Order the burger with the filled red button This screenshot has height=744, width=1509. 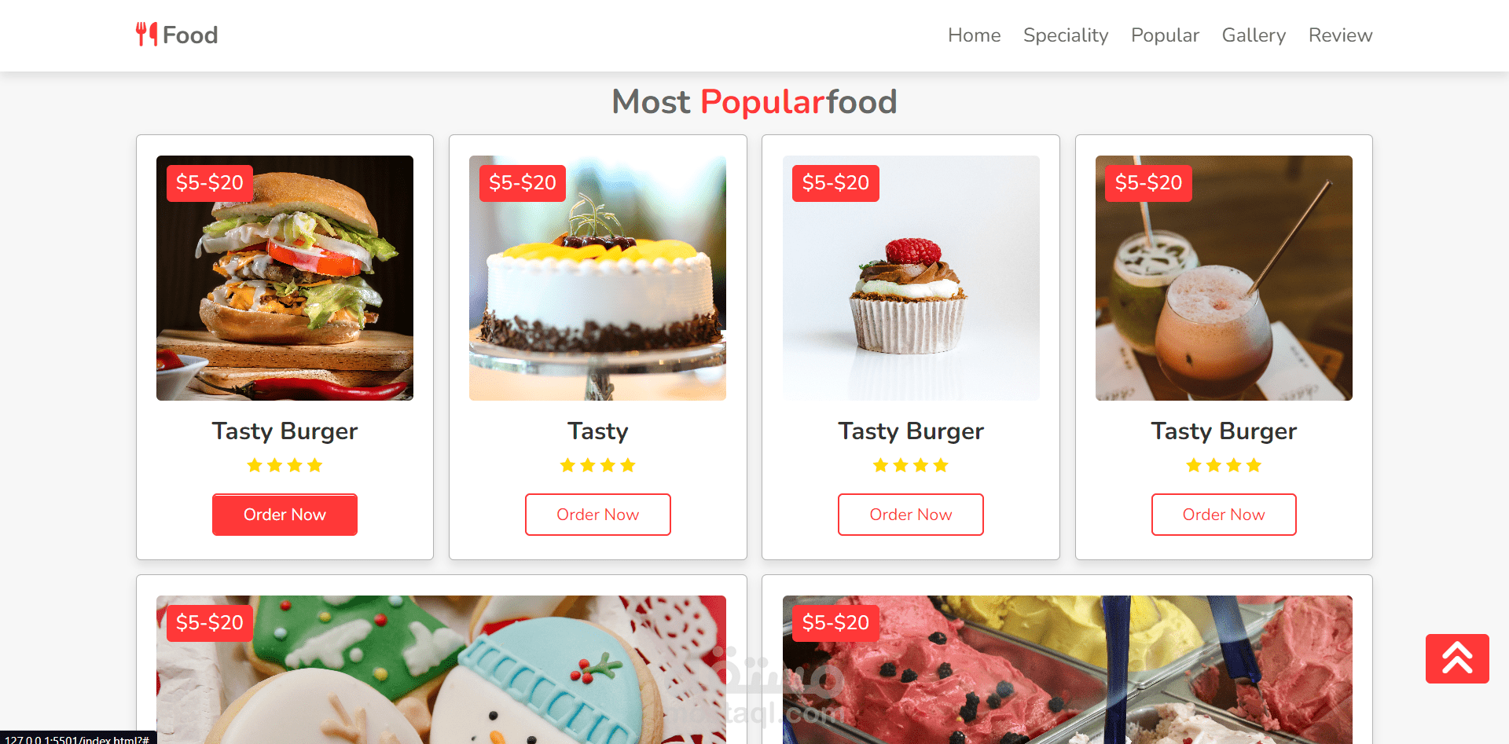click(285, 515)
